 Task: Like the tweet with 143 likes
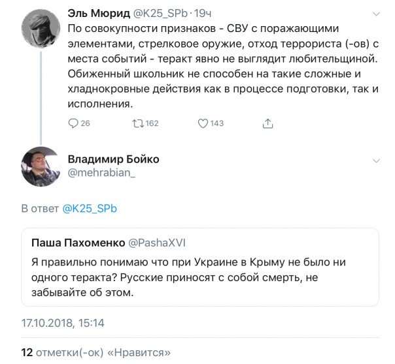(203, 123)
